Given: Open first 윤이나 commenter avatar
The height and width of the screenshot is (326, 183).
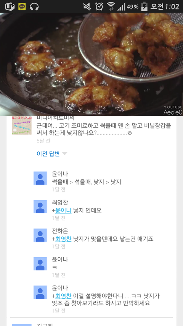Looking at the screenshot, I should 40,178.
